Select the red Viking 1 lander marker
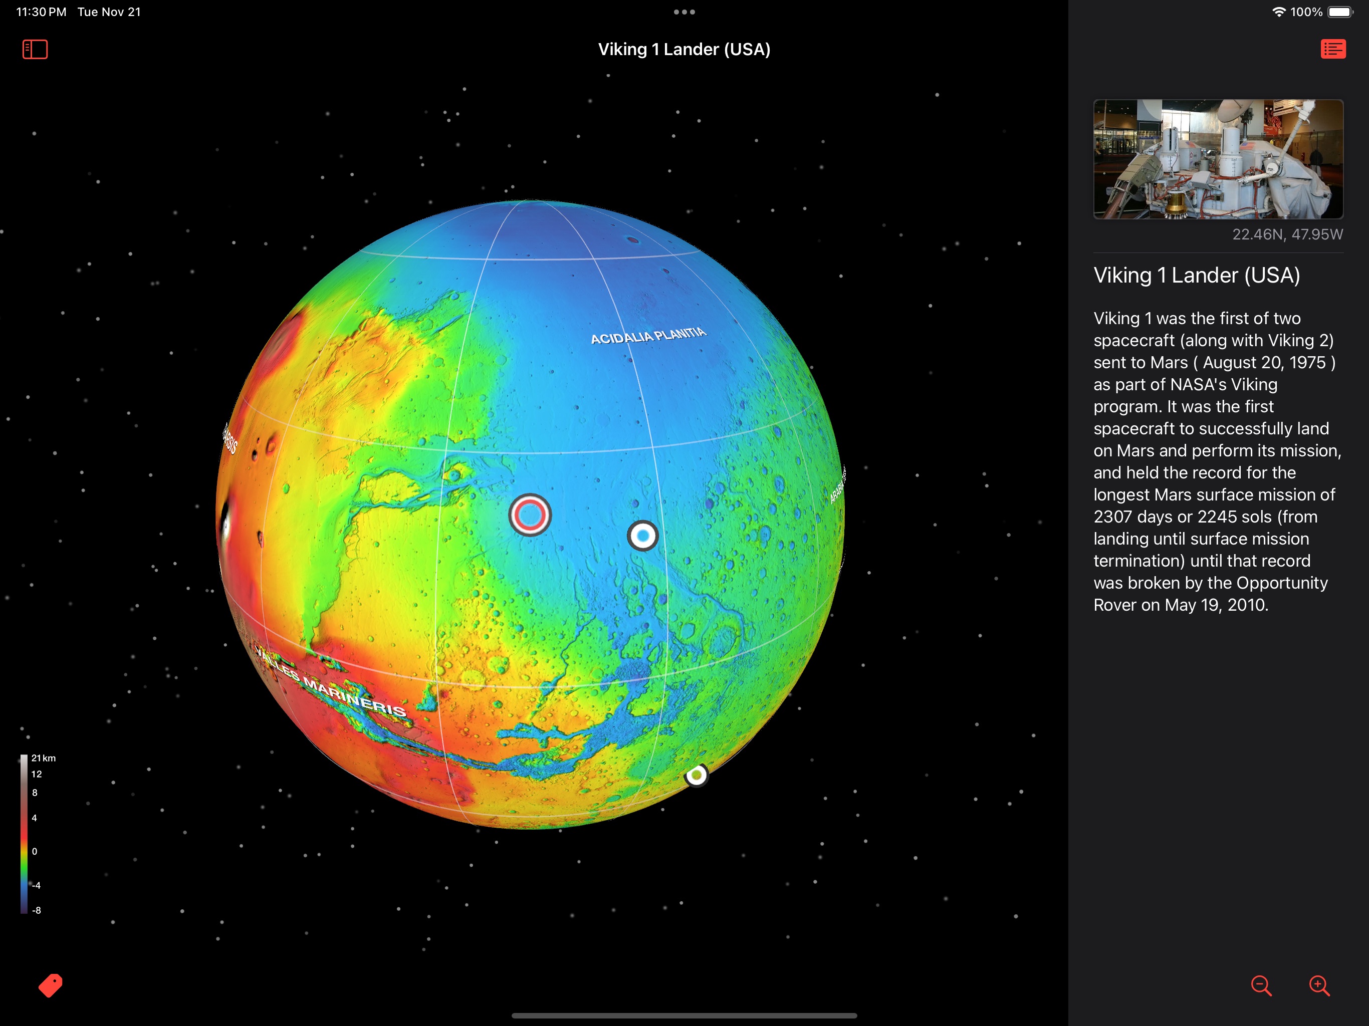This screenshot has height=1026, width=1369. [530, 515]
